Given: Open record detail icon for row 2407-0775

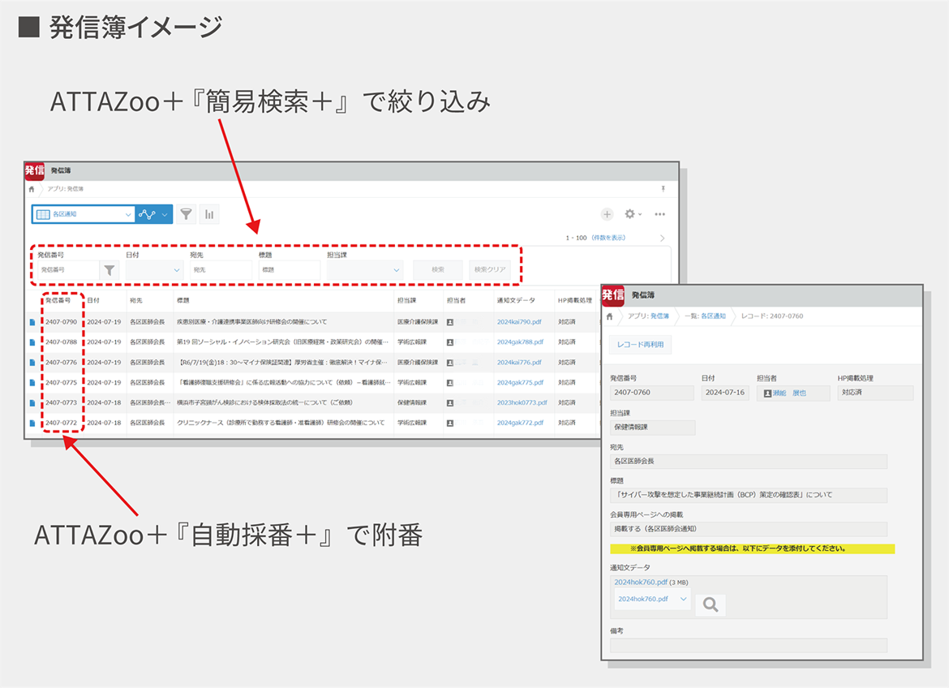Looking at the screenshot, I should coord(32,383).
